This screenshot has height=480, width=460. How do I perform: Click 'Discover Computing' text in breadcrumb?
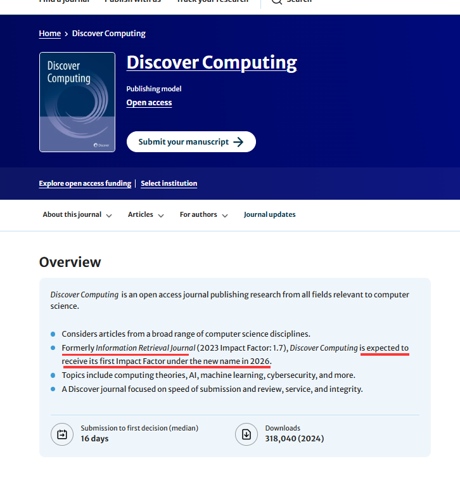click(x=109, y=34)
